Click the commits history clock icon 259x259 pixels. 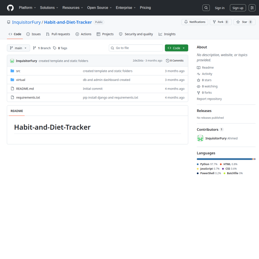point(167,61)
